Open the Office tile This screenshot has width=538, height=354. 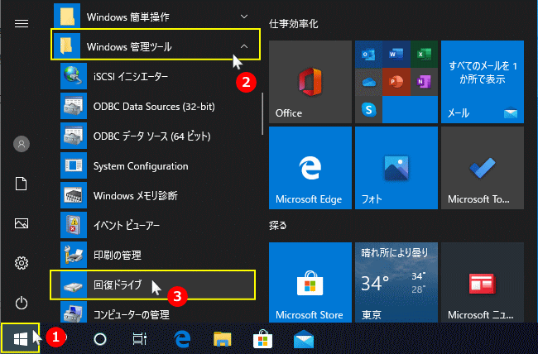(310, 82)
